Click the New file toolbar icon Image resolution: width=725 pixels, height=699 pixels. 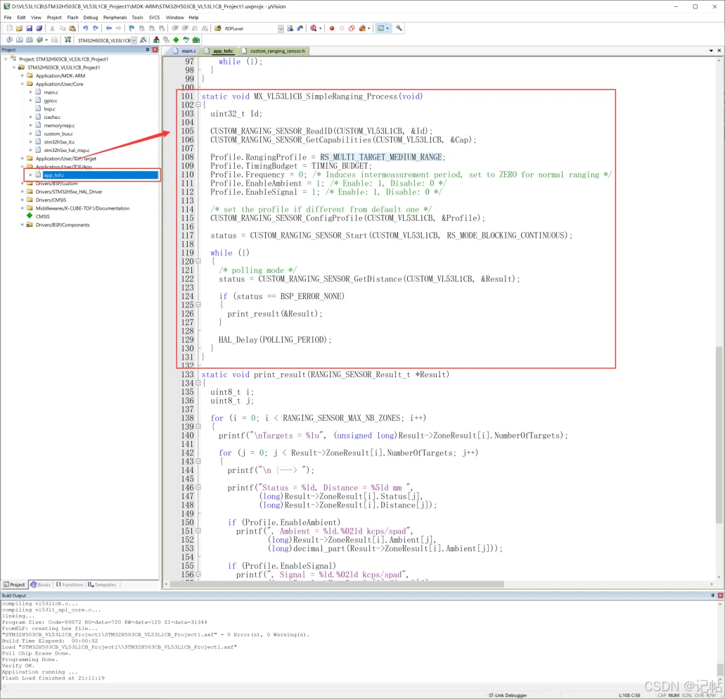click(x=9, y=29)
